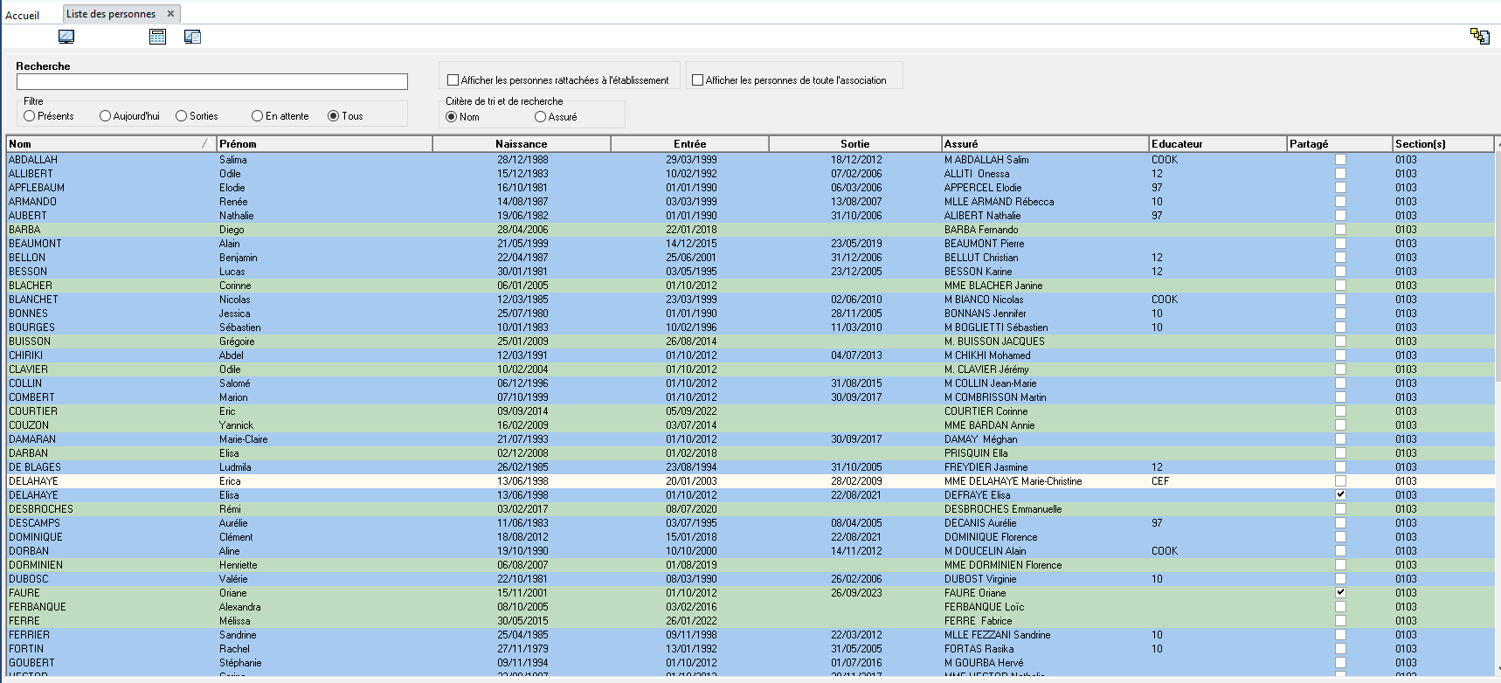This screenshot has height=683, width=1501.
Task: Click the first name Jessica
Action: tap(235, 314)
